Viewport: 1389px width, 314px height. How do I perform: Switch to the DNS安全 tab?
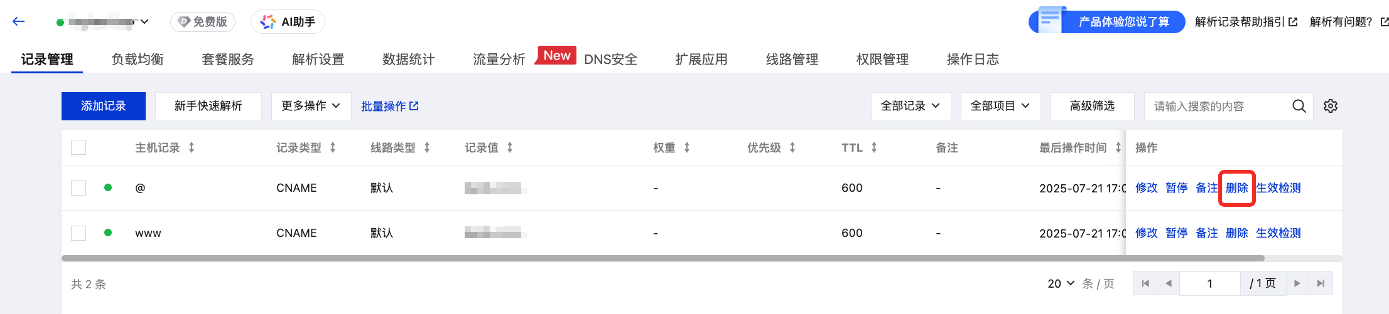(x=610, y=60)
